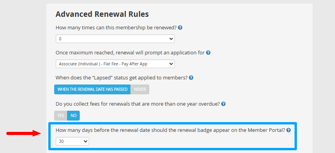This screenshot has width=335, height=153.
Task: Select 'When the renewal date has passed' option
Action: (93, 89)
